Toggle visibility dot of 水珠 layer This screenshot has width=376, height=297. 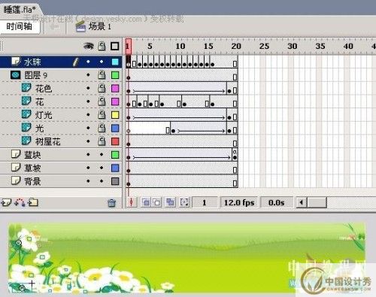88,62
